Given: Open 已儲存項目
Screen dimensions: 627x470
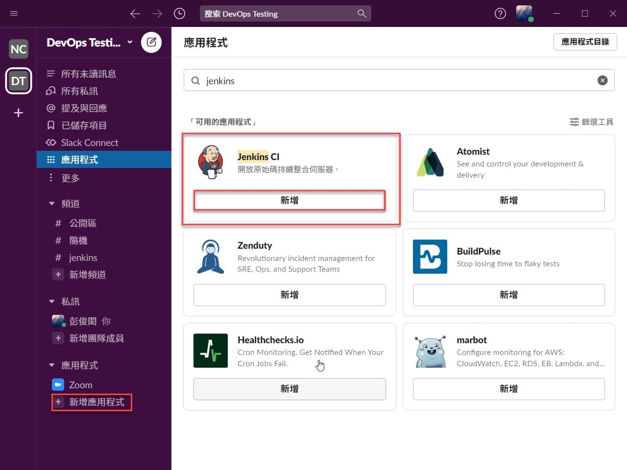Looking at the screenshot, I should pos(104,125).
